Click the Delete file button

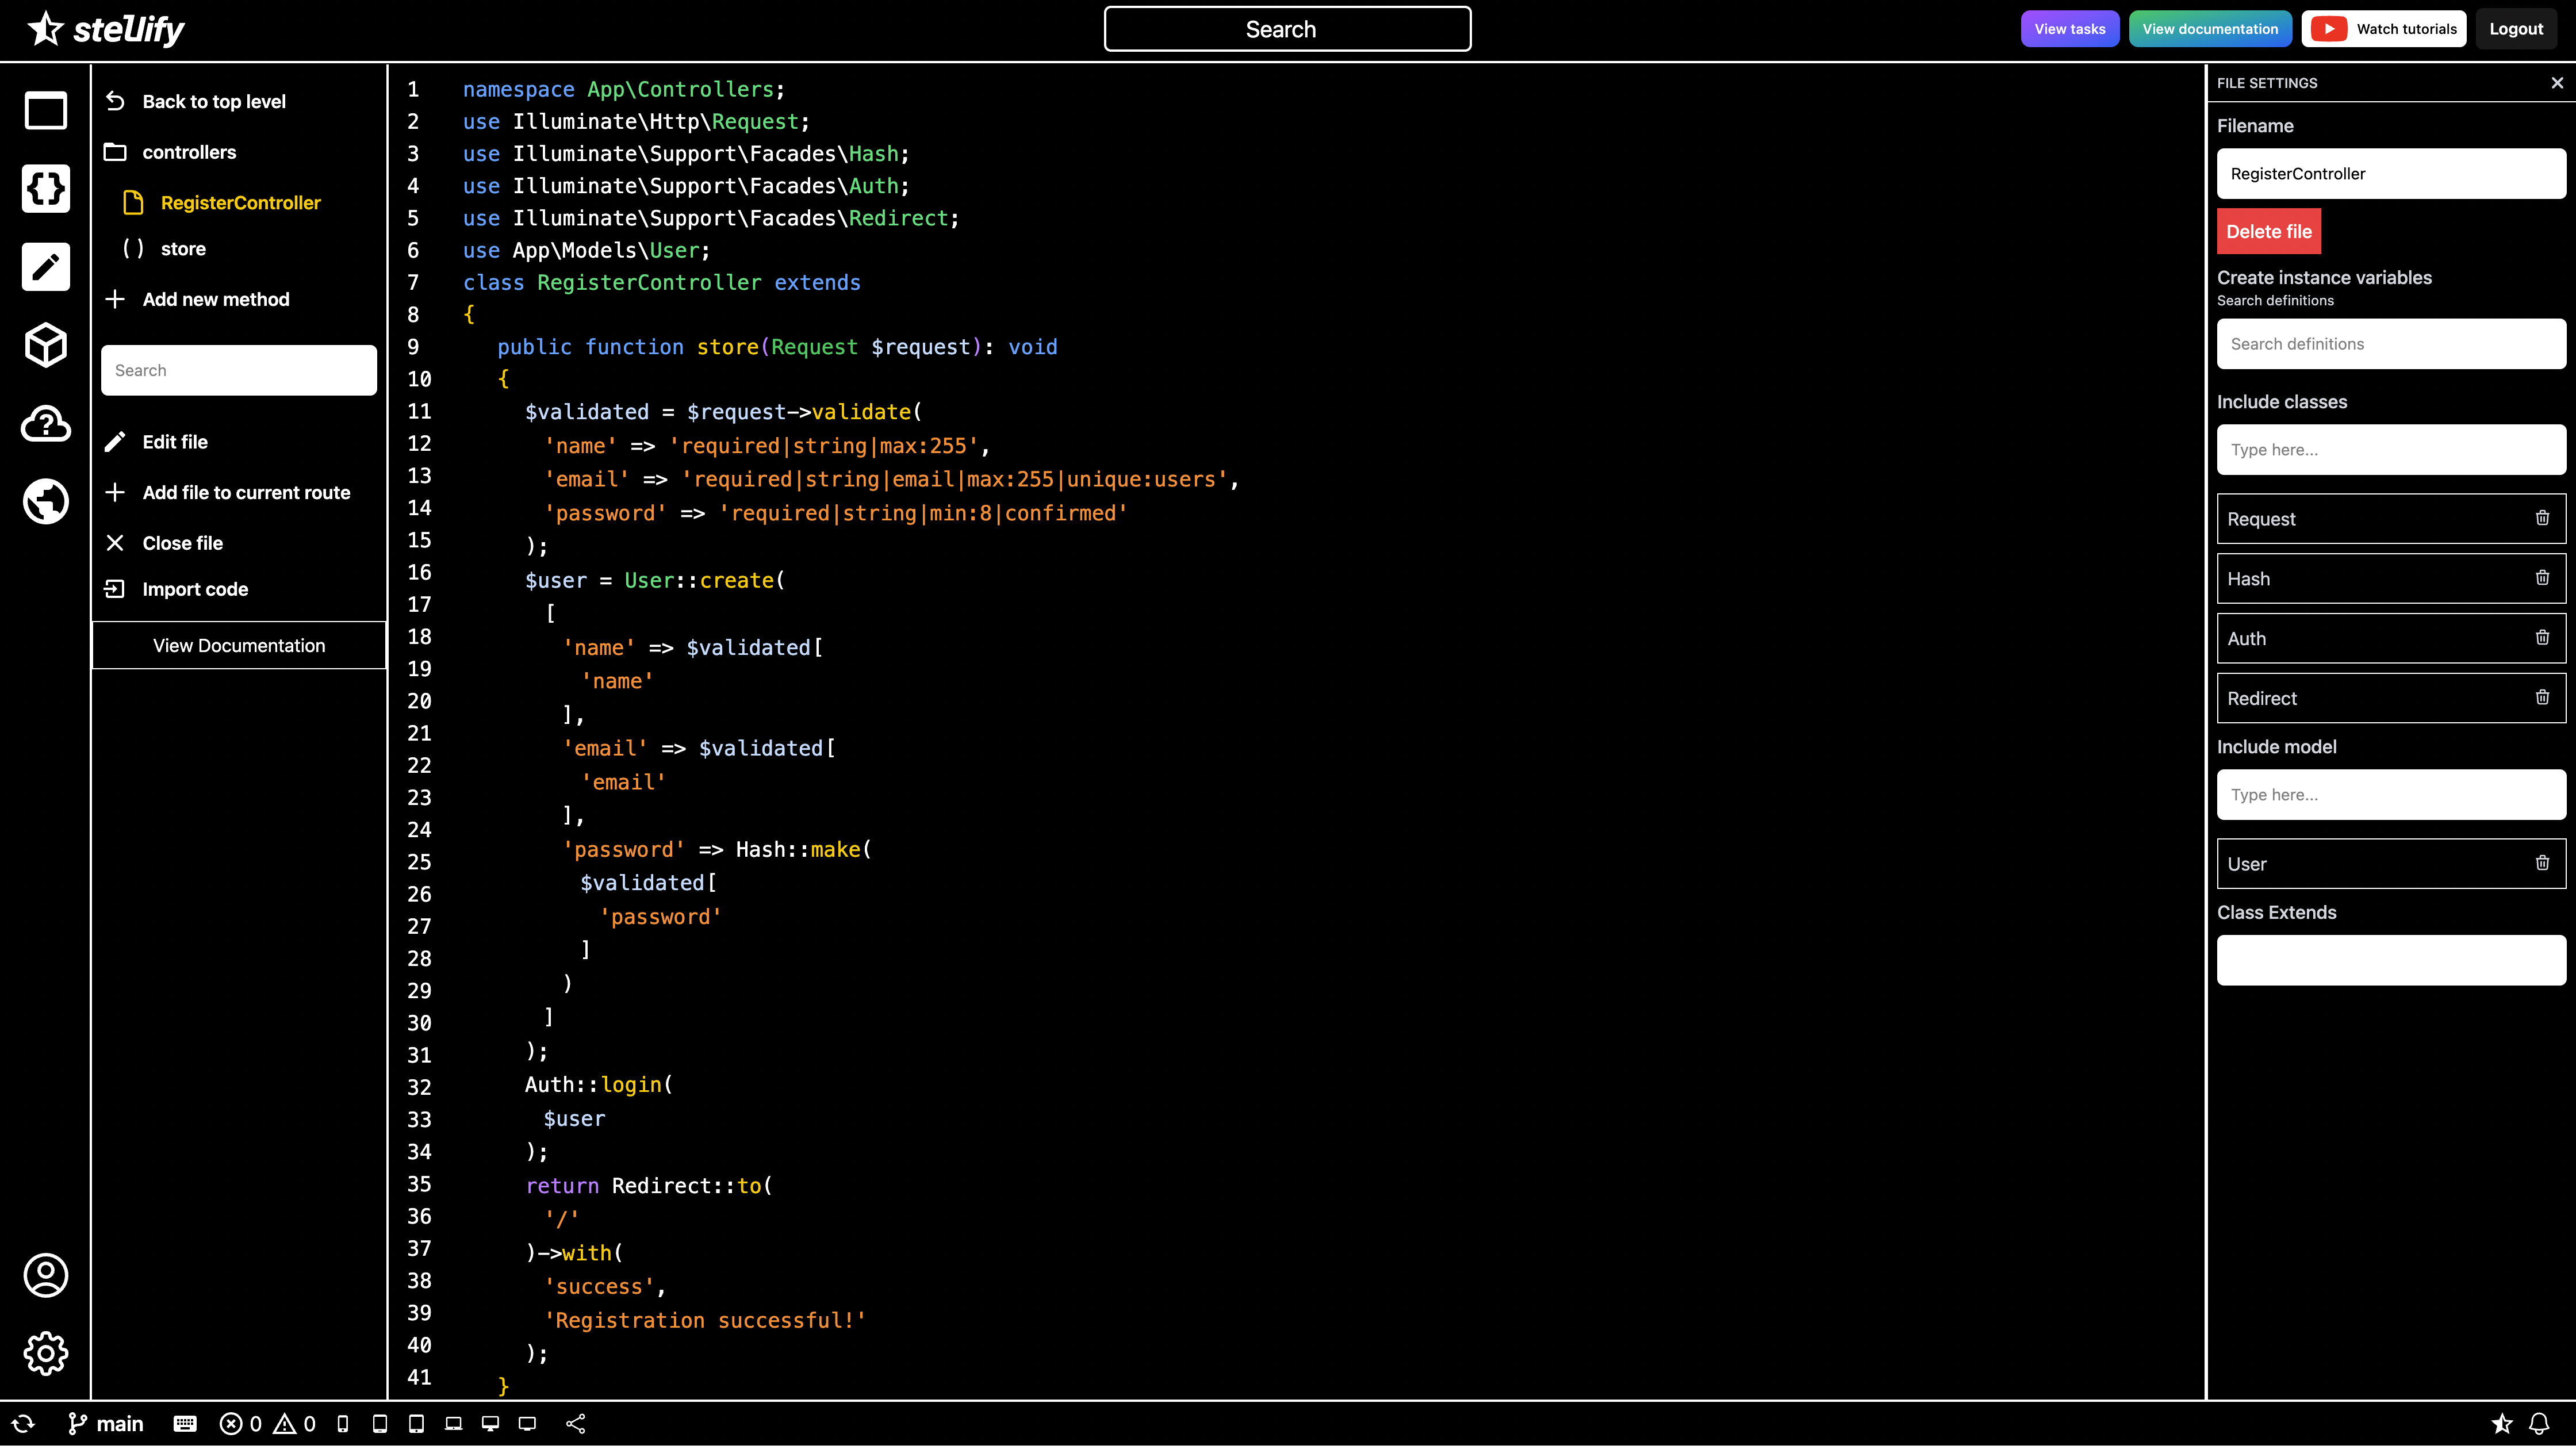pyautogui.click(x=2268, y=231)
